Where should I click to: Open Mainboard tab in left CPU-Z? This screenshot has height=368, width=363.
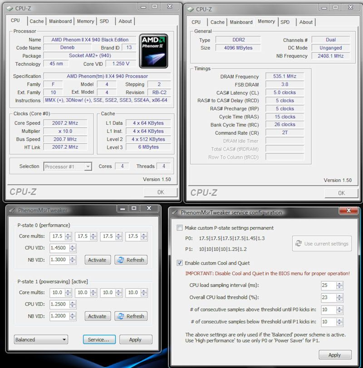[60, 21]
